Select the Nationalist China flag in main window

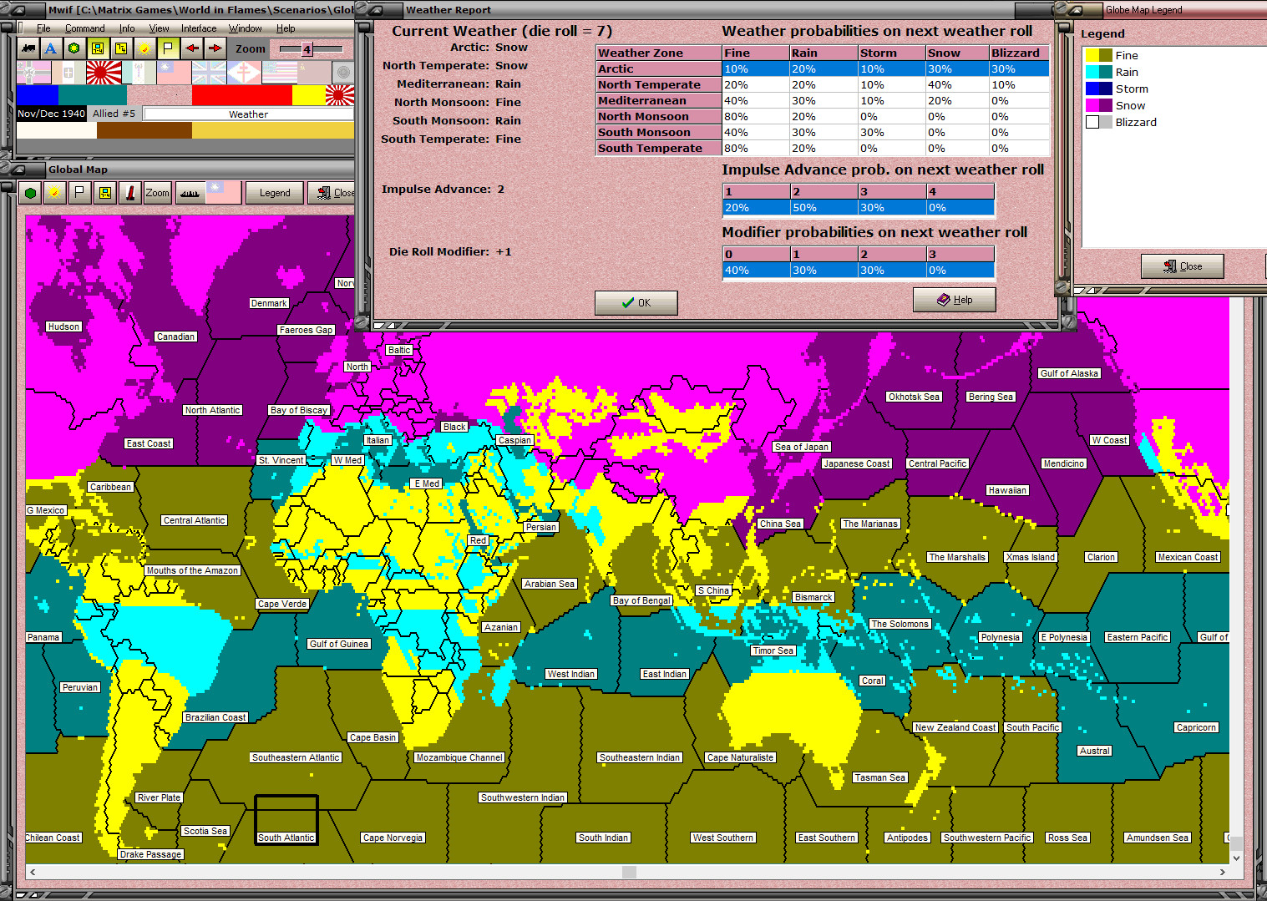tap(174, 73)
